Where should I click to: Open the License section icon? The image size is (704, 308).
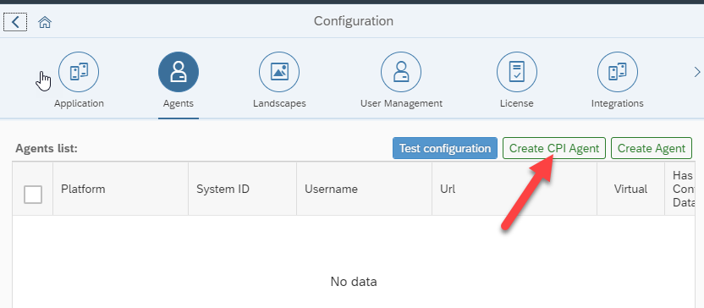click(517, 72)
